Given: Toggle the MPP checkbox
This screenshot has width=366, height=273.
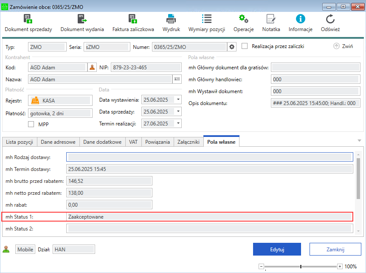Looking at the screenshot, I should (31, 124).
